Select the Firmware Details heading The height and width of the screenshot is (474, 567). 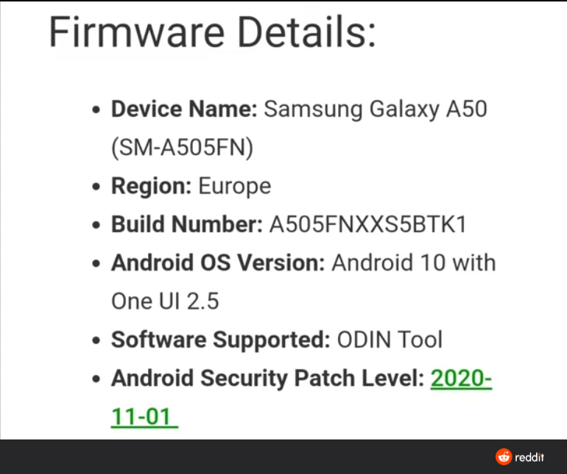tap(213, 32)
